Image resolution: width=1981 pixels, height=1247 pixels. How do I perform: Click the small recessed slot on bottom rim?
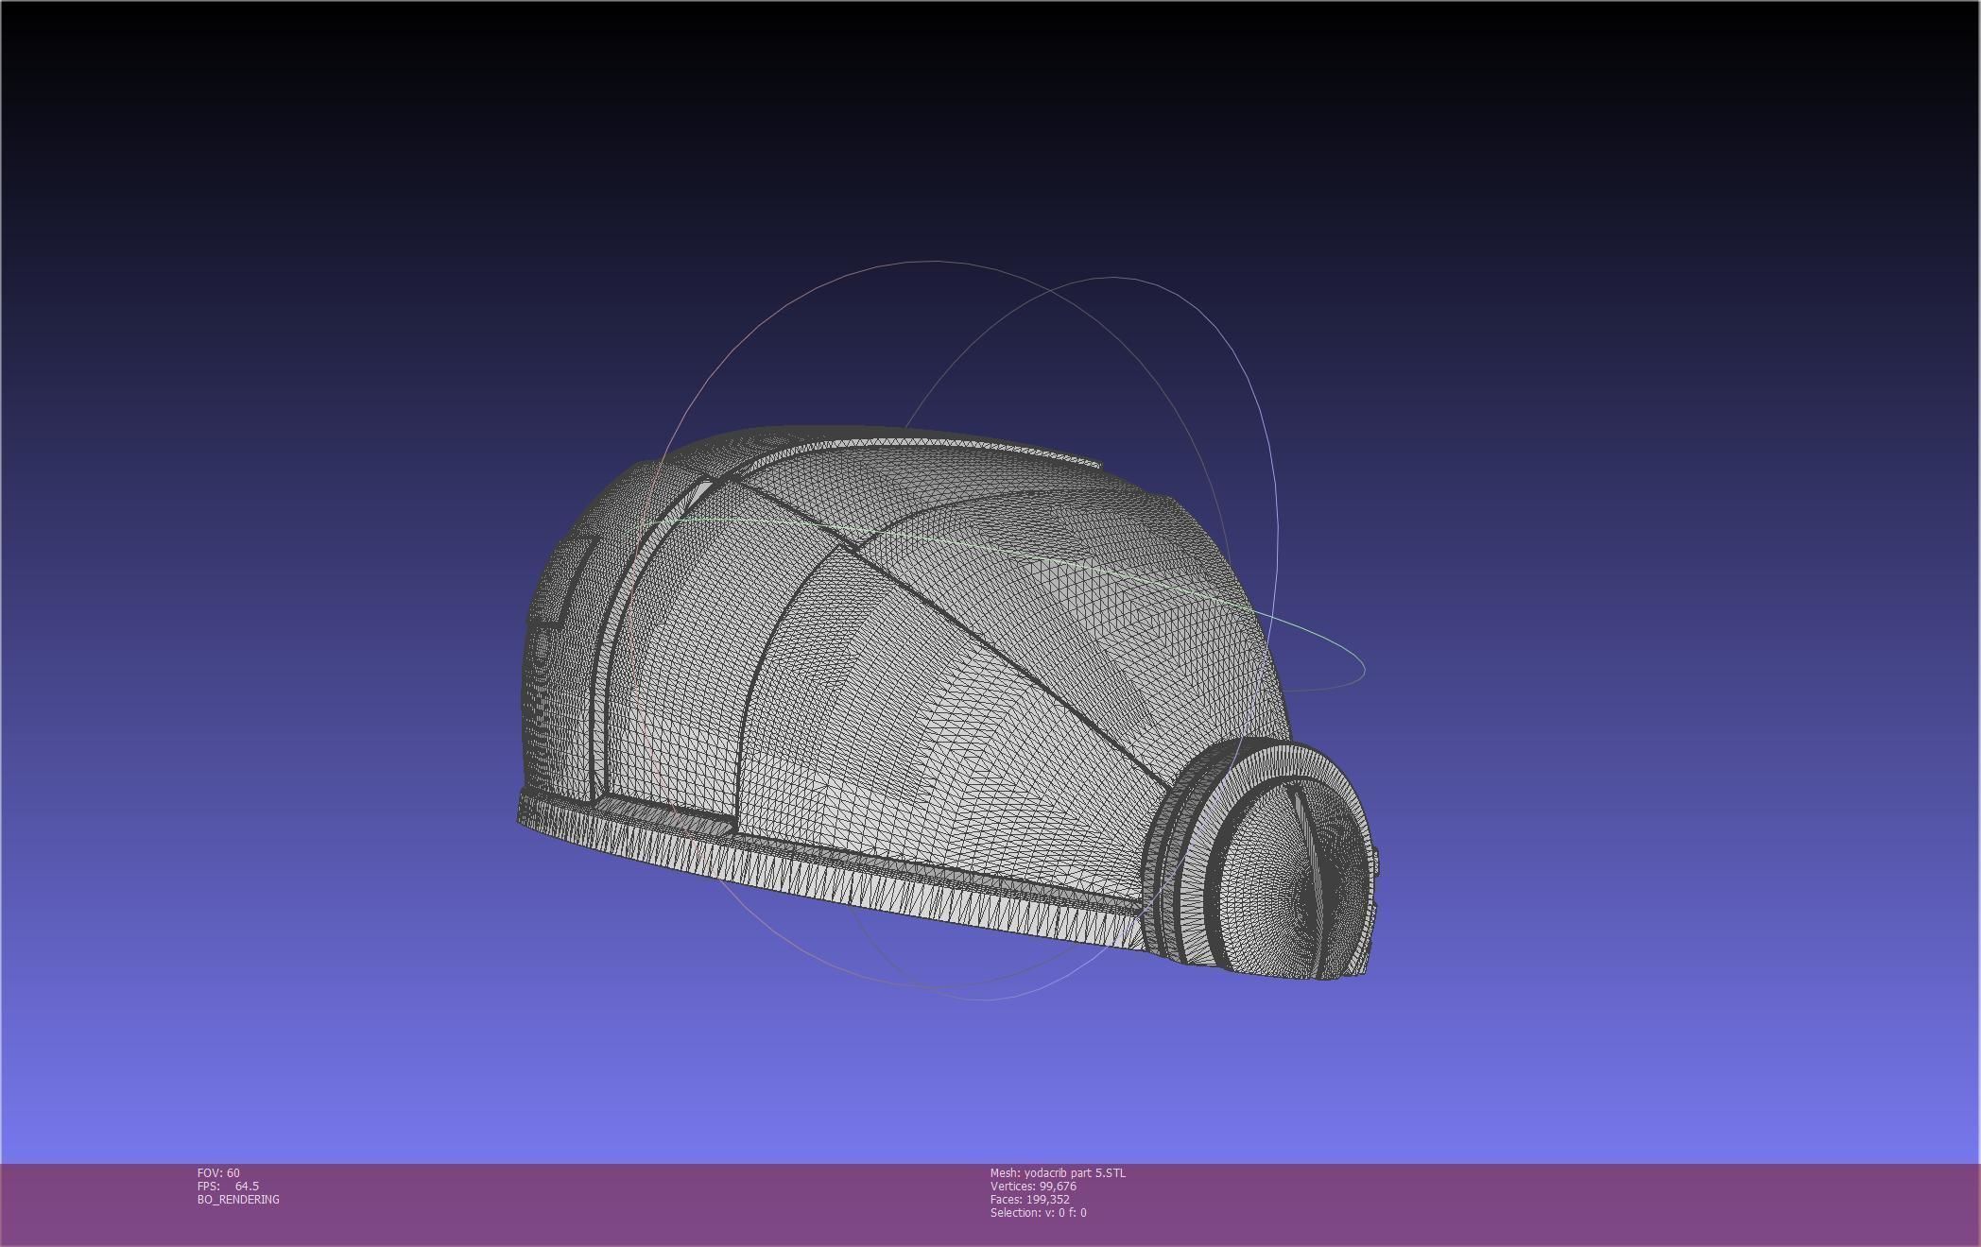(666, 813)
